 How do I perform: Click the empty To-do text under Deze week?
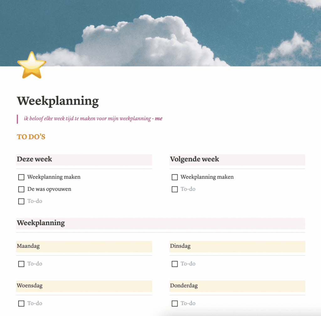(35, 201)
